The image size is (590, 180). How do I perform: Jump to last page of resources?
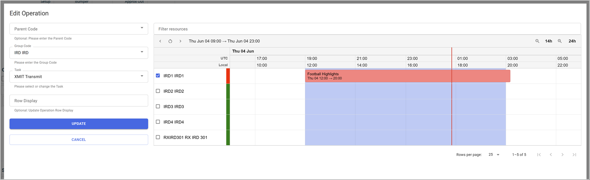tap(575, 155)
